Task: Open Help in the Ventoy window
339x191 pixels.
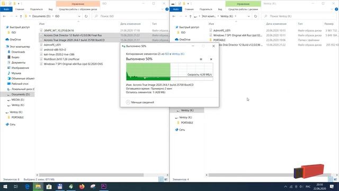Action: pyautogui.click(x=336, y=10)
